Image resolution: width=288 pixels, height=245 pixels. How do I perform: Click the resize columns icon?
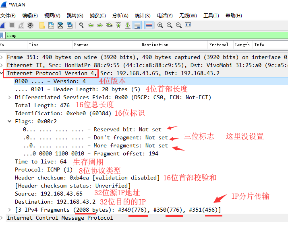click(x=188, y=25)
